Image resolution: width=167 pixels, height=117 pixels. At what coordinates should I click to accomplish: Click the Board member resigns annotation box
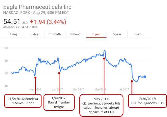[x=59, y=102]
